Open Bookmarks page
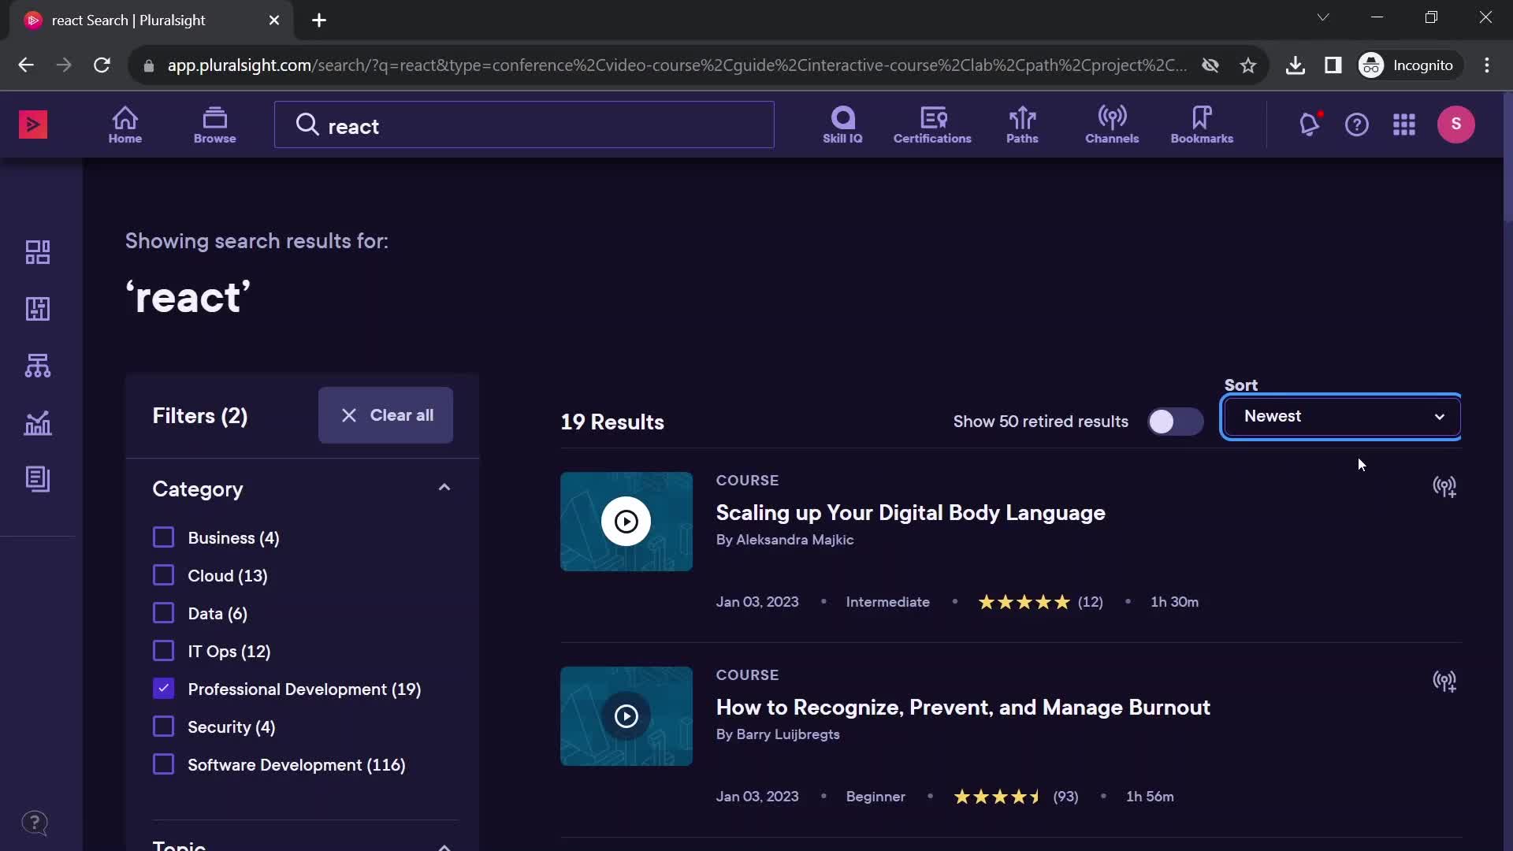The image size is (1513, 851). [x=1202, y=124]
